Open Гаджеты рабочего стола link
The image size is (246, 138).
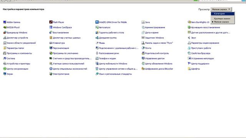(111, 33)
